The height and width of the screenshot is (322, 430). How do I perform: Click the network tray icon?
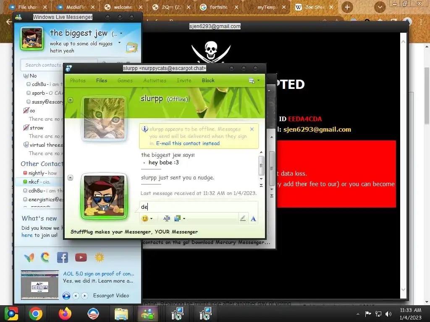(x=378, y=314)
